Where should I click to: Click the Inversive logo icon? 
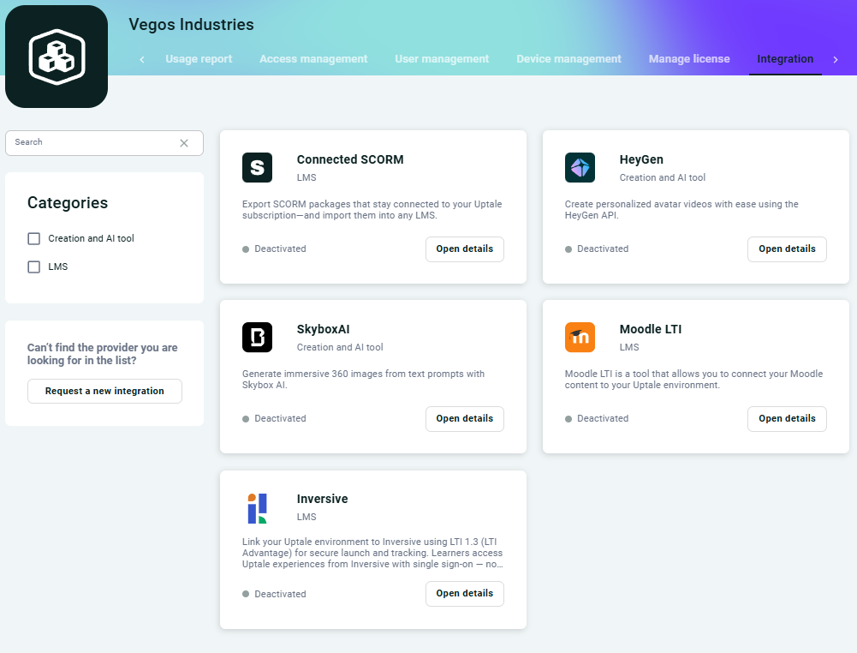pyautogui.click(x=257, y=508)
